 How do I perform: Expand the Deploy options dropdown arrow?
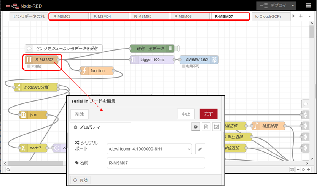(292, 6)
